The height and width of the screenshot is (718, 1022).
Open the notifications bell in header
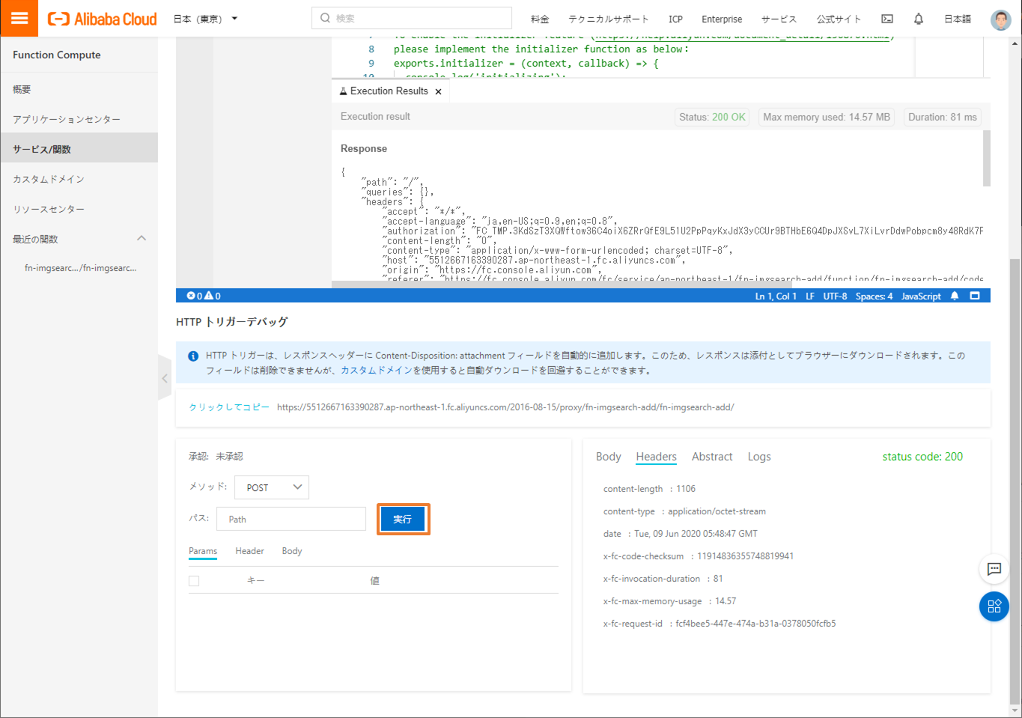pyautogui.click(x=919, y=19)
